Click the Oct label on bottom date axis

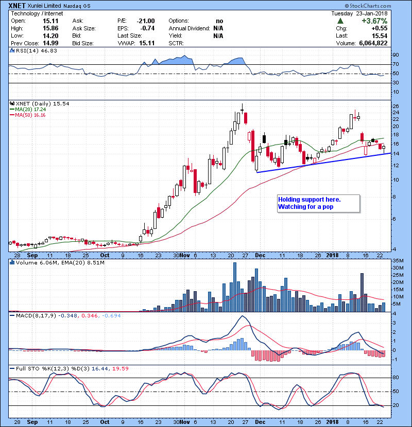point(105,422)
